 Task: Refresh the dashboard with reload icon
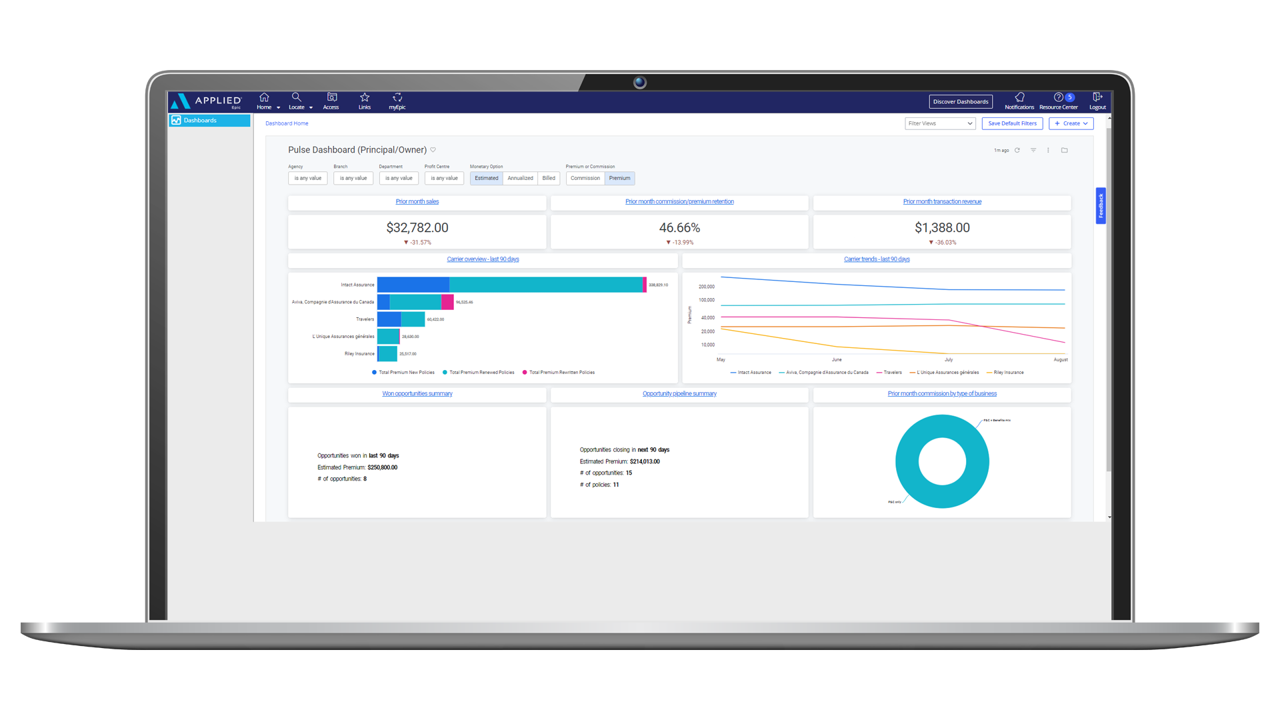pos(1017,150)
